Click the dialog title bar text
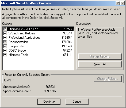The height and width of the screenshot is (108, 126). point(26,3)
